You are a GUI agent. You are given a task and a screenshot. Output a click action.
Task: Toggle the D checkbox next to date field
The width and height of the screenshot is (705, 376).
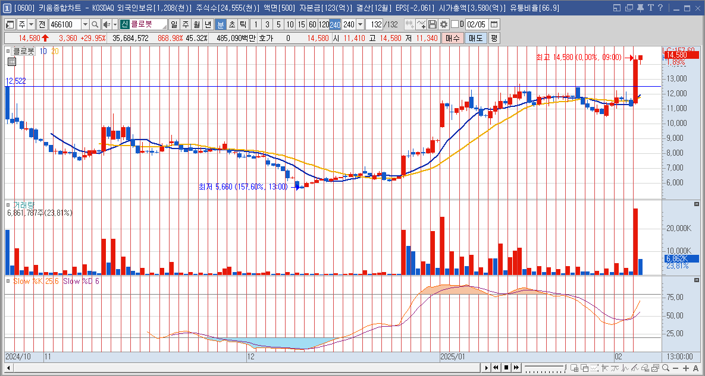click(x=455, y=25)
